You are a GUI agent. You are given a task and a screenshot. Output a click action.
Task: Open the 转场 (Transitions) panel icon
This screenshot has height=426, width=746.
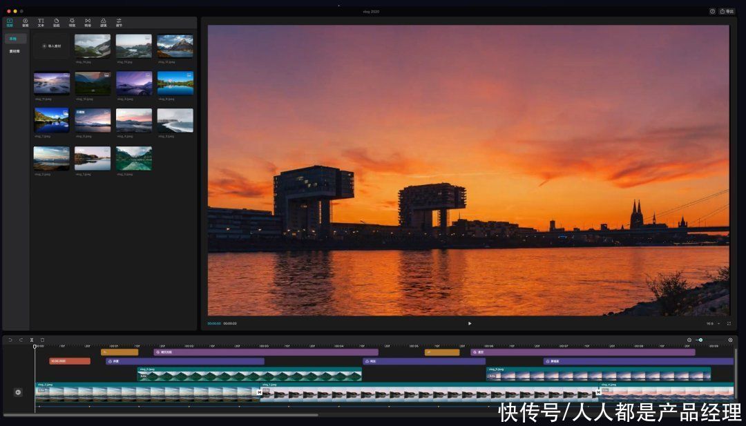88,22
